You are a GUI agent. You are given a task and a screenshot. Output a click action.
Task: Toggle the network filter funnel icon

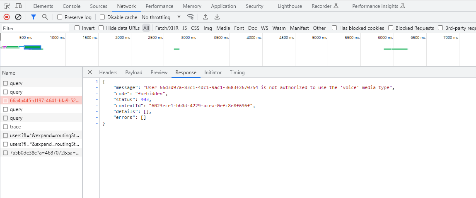click(34, 17)
